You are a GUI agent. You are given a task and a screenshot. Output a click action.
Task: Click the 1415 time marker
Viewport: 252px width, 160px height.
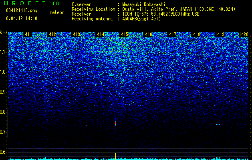123,34
